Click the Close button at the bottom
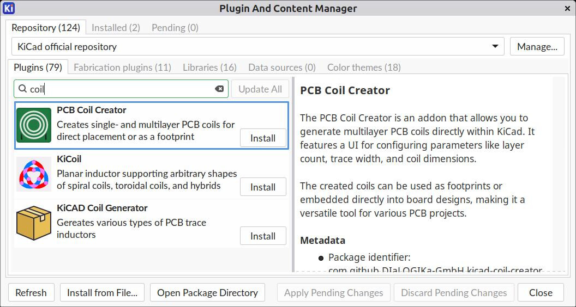This screenshot has height=307, width=576. click(x=541, y=293)
